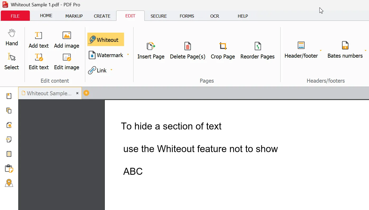Image resolution: width=369 pixels, height=210 pixels.
Task: Expand Bates numbers dropdown arrow
Action: click(366, 50)
